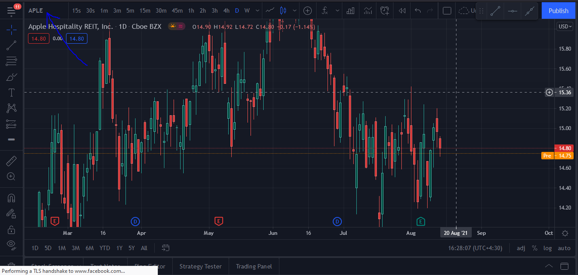Choose the line chart style
The image size is (578, 275).
[270, 10]
